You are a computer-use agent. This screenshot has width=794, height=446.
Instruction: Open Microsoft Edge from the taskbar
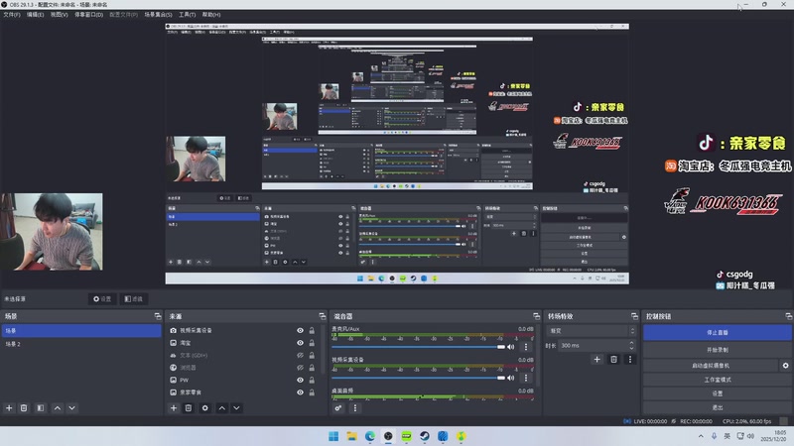[x=370, y=436]
